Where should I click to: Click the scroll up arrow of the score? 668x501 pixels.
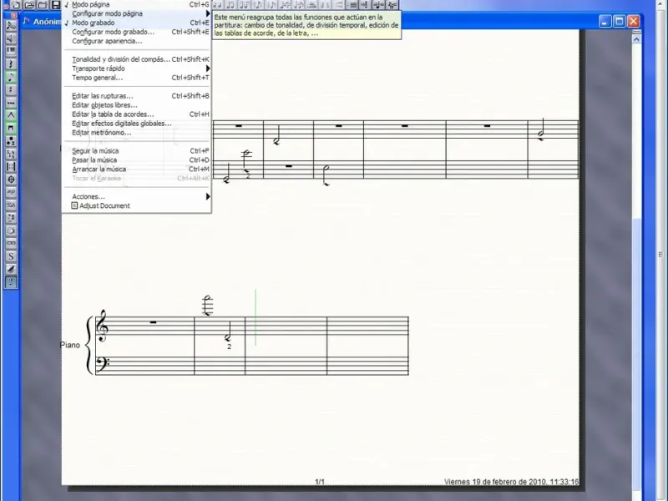click(x=636, y=39)
